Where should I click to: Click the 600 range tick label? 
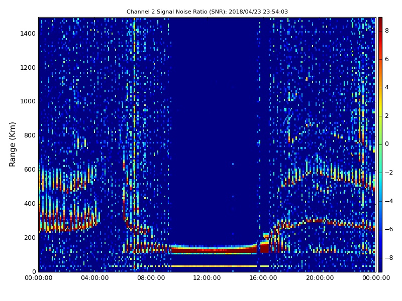point(30,170)
